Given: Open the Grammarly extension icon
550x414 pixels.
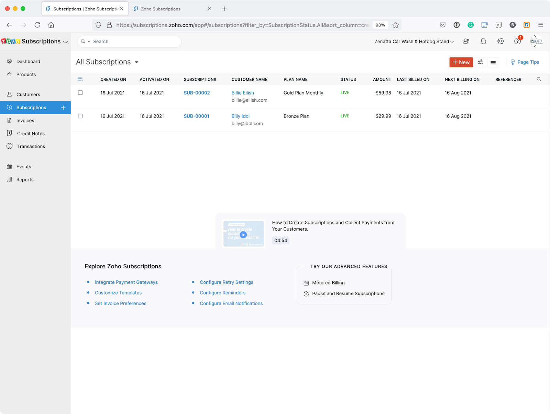Looking at the screenshot, I should pos(471,25).
